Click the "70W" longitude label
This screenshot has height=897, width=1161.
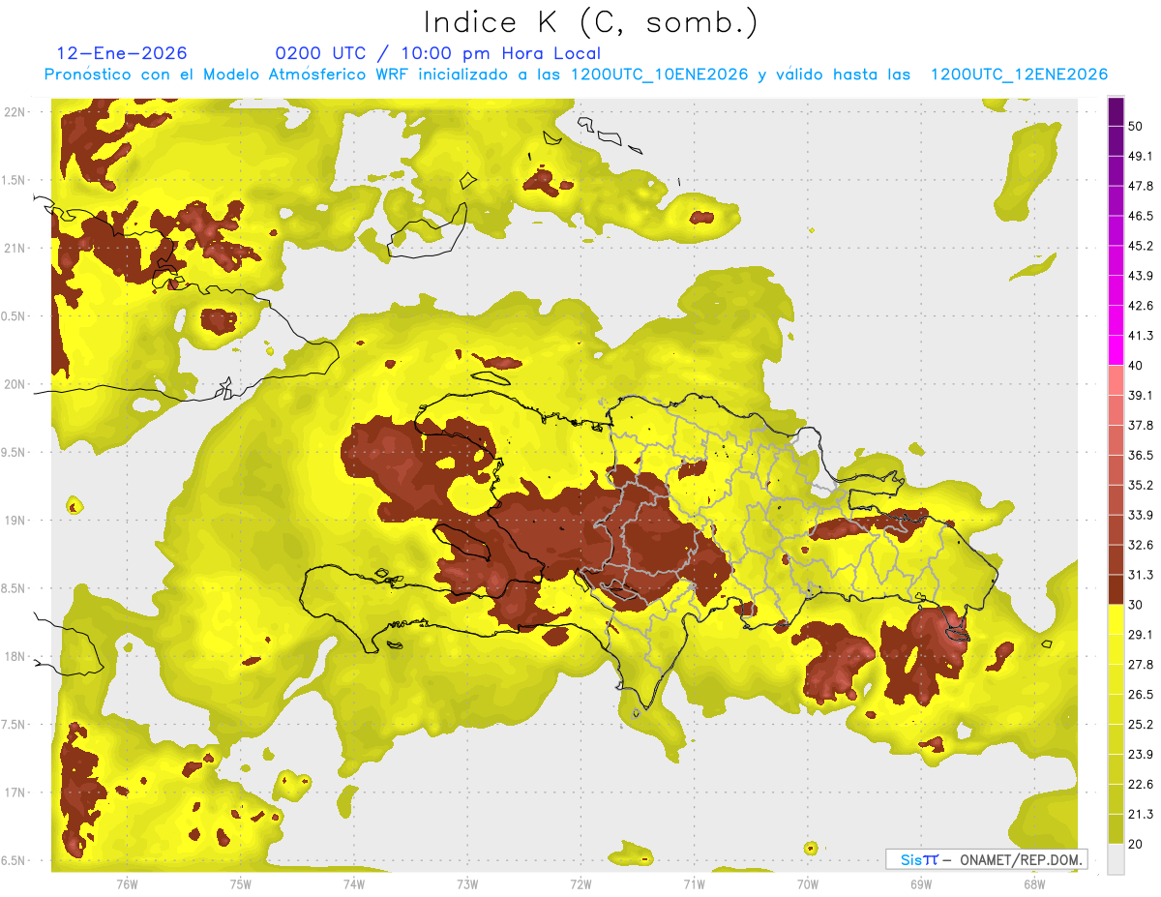pyautogui.click(x=808, y=884)
